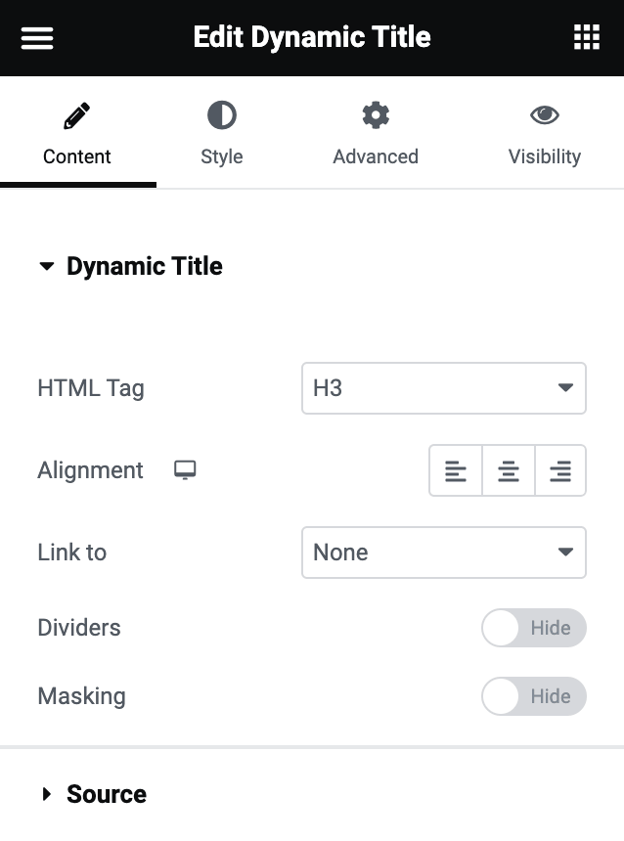Open the widgets grid panel icon
The width and height of the screenshot is (624, 841).
point(586,38)
